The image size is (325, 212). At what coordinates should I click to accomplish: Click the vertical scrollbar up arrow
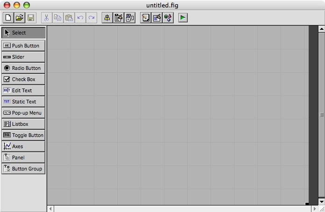click(x=322, y=29)
